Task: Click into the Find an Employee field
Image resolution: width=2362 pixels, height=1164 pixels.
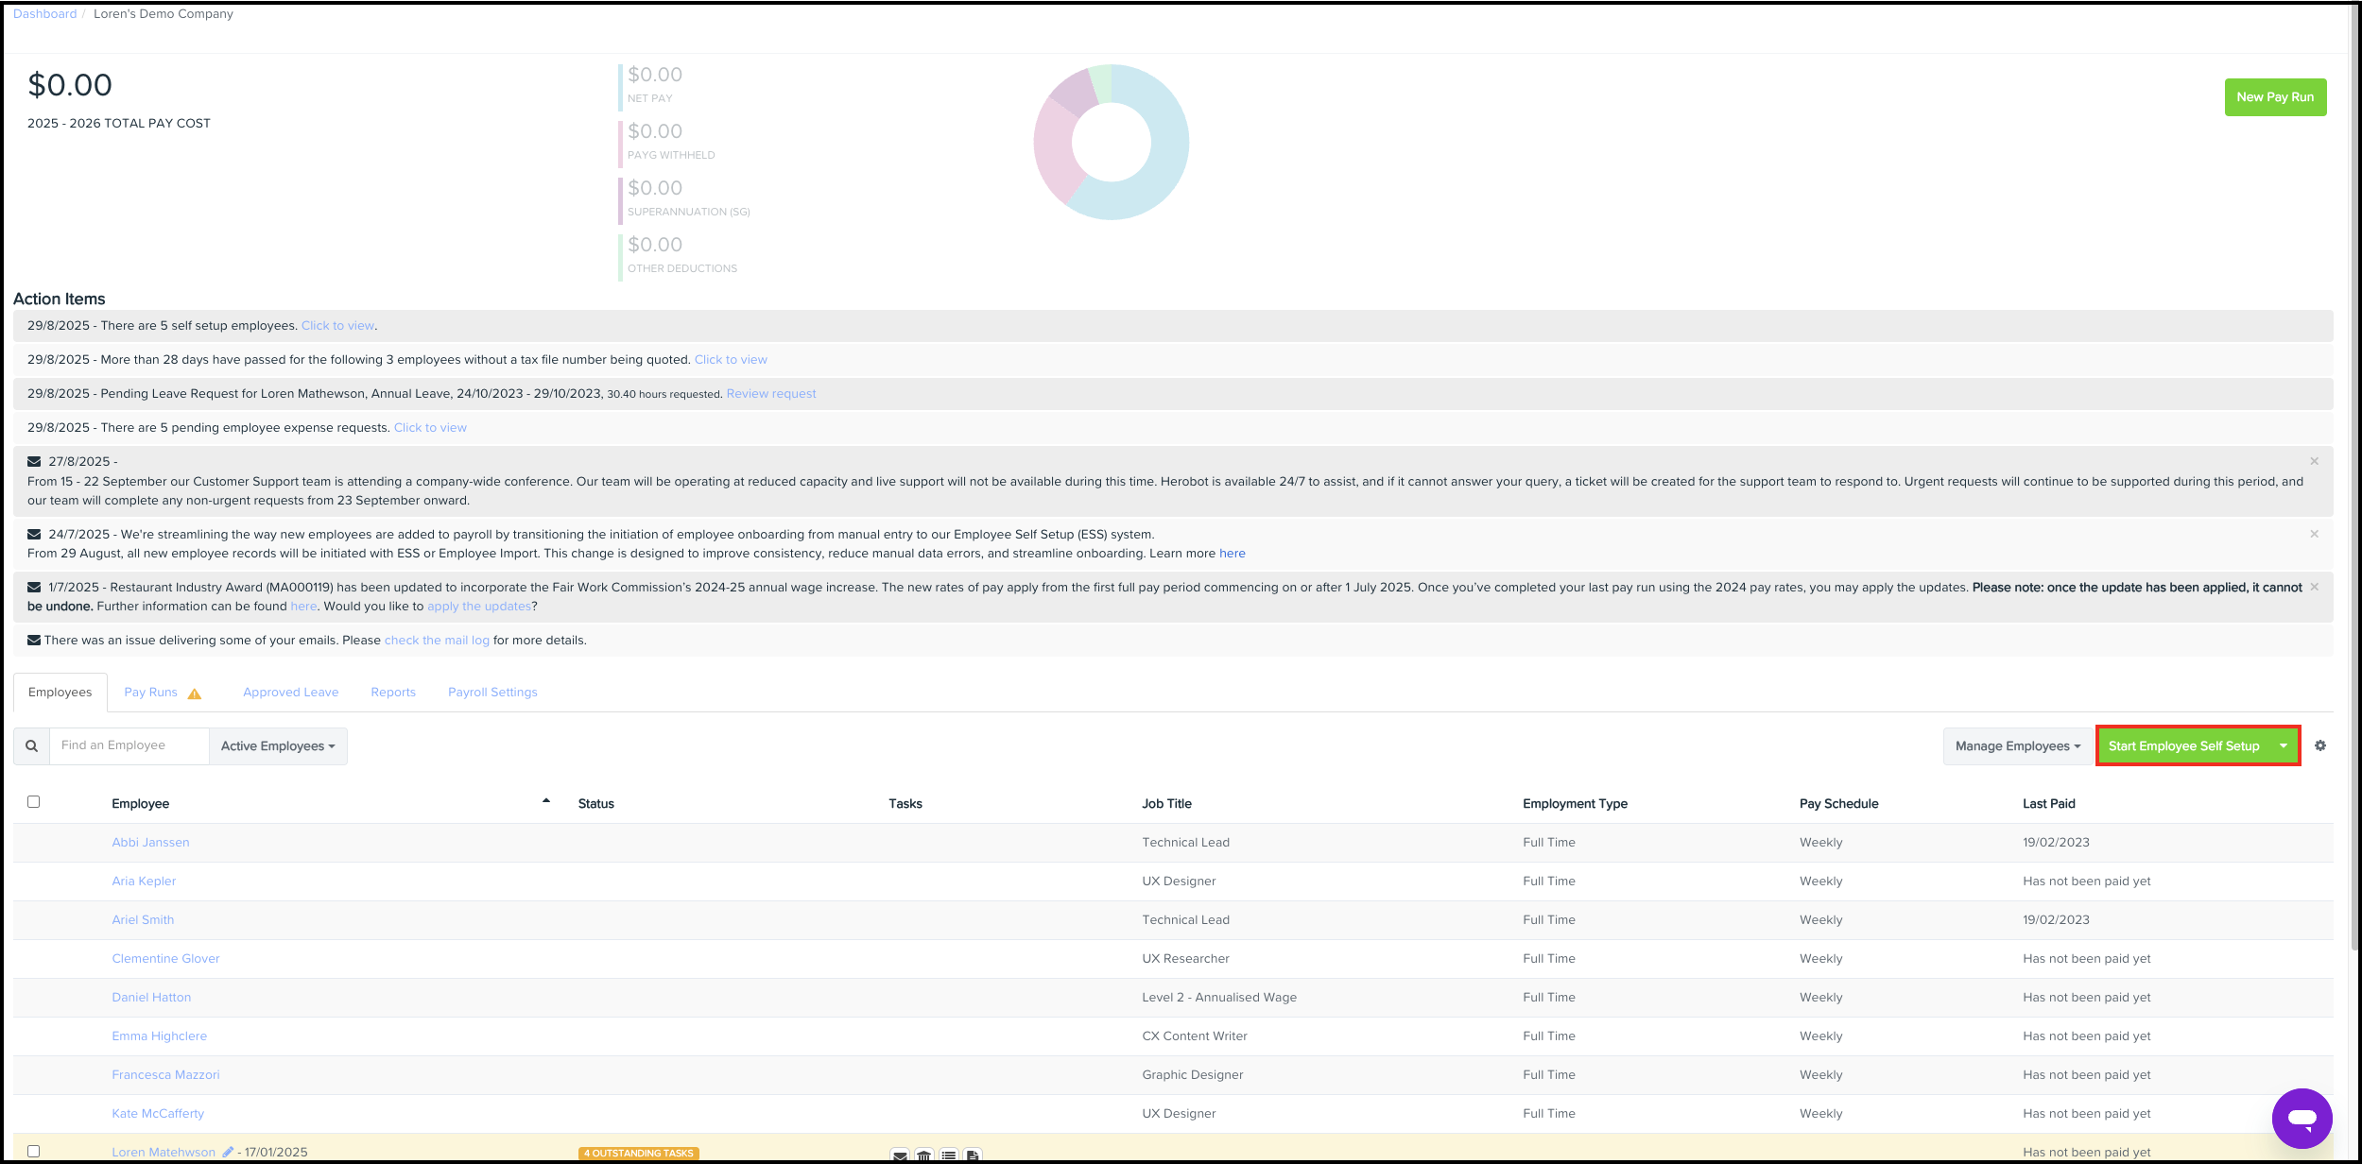Action: [129, 746]
